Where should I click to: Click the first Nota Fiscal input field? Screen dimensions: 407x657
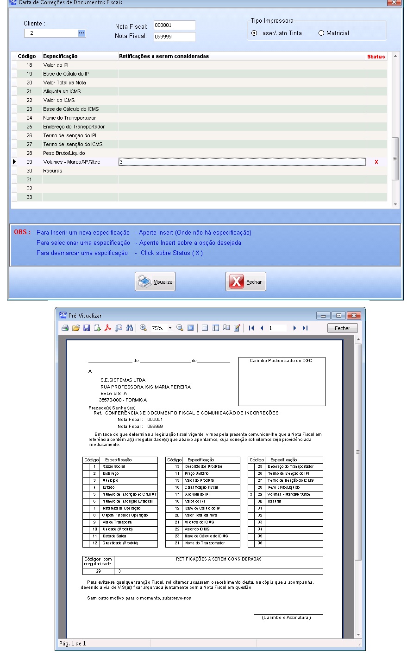(x=175, y=26)
